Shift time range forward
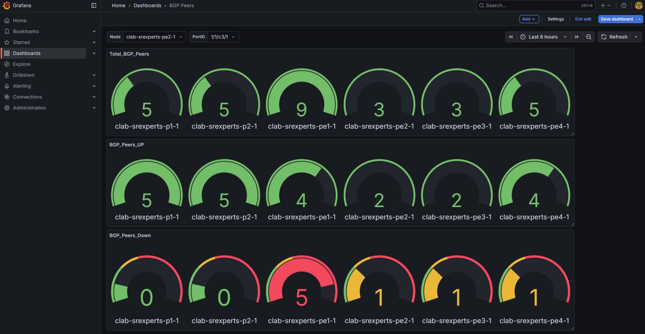 coord(576,37)
